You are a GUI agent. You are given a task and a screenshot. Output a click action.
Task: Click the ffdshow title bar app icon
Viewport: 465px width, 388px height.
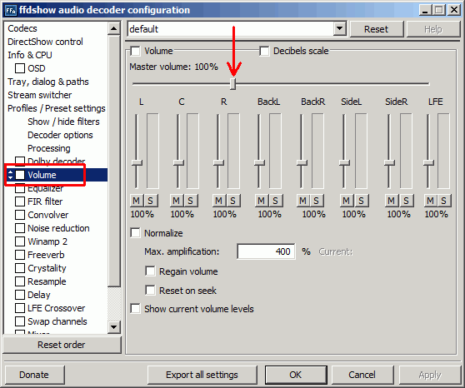coord(11,10)
